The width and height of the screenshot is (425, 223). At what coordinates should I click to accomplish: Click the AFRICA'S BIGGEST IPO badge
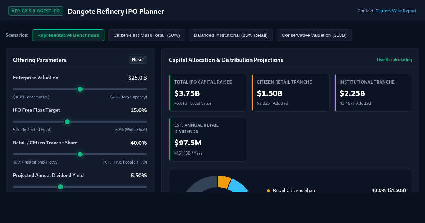(36, 11)
